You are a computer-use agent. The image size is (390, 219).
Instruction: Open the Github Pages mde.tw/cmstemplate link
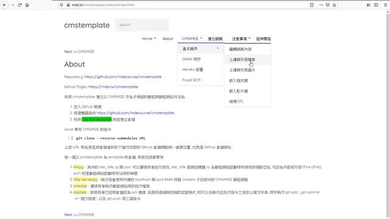click(x=113, y=86)
